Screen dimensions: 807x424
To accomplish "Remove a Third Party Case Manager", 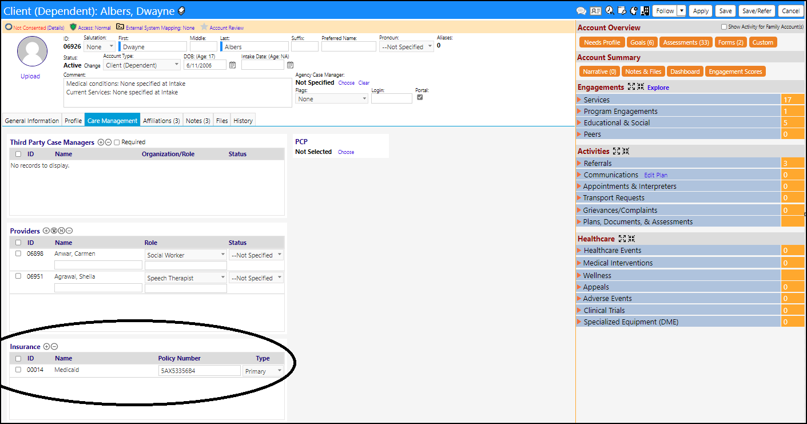I will click(108, 142).
